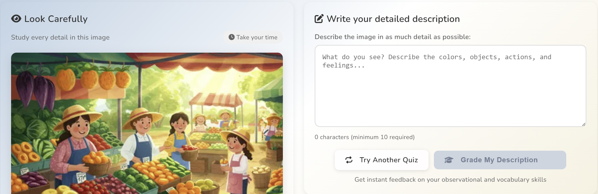
Task: Click the text area resize handle
Action: (x=583, y=124)
